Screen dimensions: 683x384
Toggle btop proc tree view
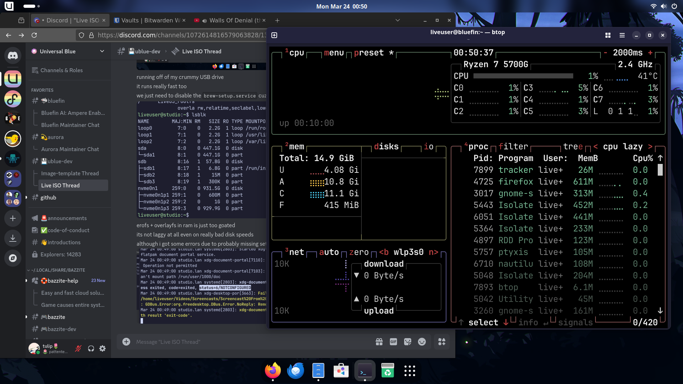[x=573, y=146]
